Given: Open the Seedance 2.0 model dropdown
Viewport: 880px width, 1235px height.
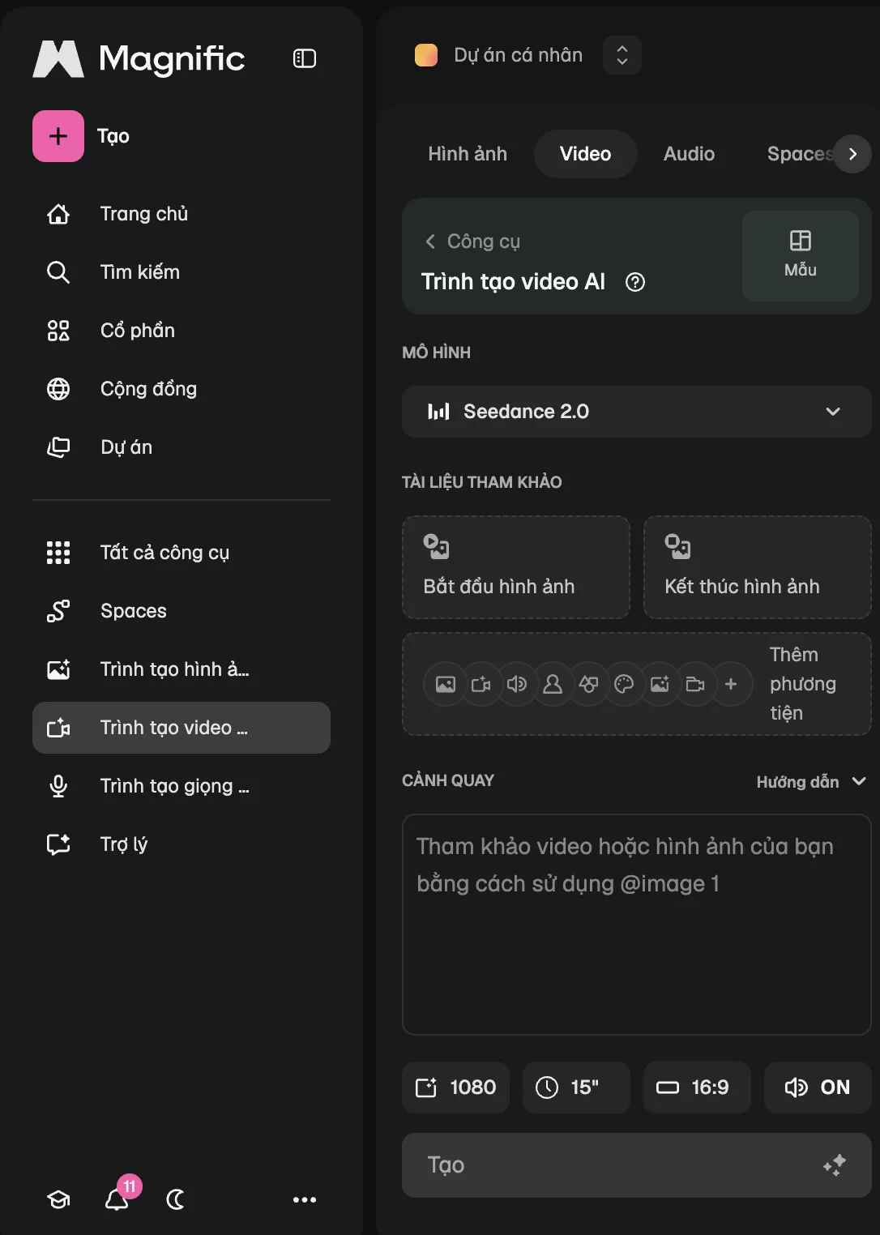Looking at the screenshot, I should click(637, 412).
